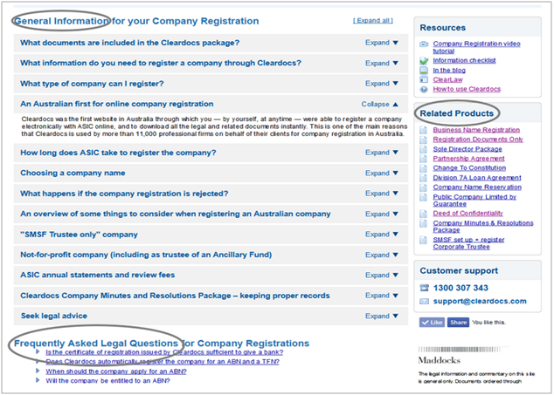
Task: Open the Company Registration video tutorial link
Action: point(476,47)
